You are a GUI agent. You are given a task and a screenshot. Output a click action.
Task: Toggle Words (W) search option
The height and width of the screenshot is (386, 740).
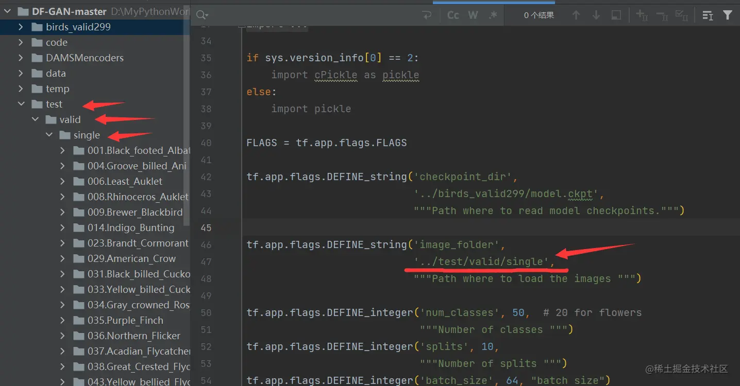473,15
